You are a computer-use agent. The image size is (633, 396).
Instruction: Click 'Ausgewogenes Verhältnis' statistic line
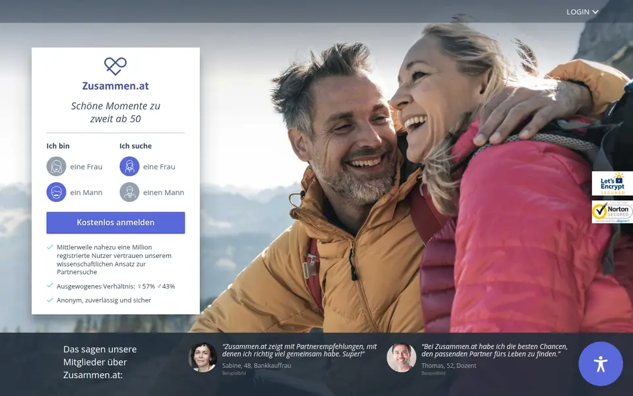click(116, 286)
